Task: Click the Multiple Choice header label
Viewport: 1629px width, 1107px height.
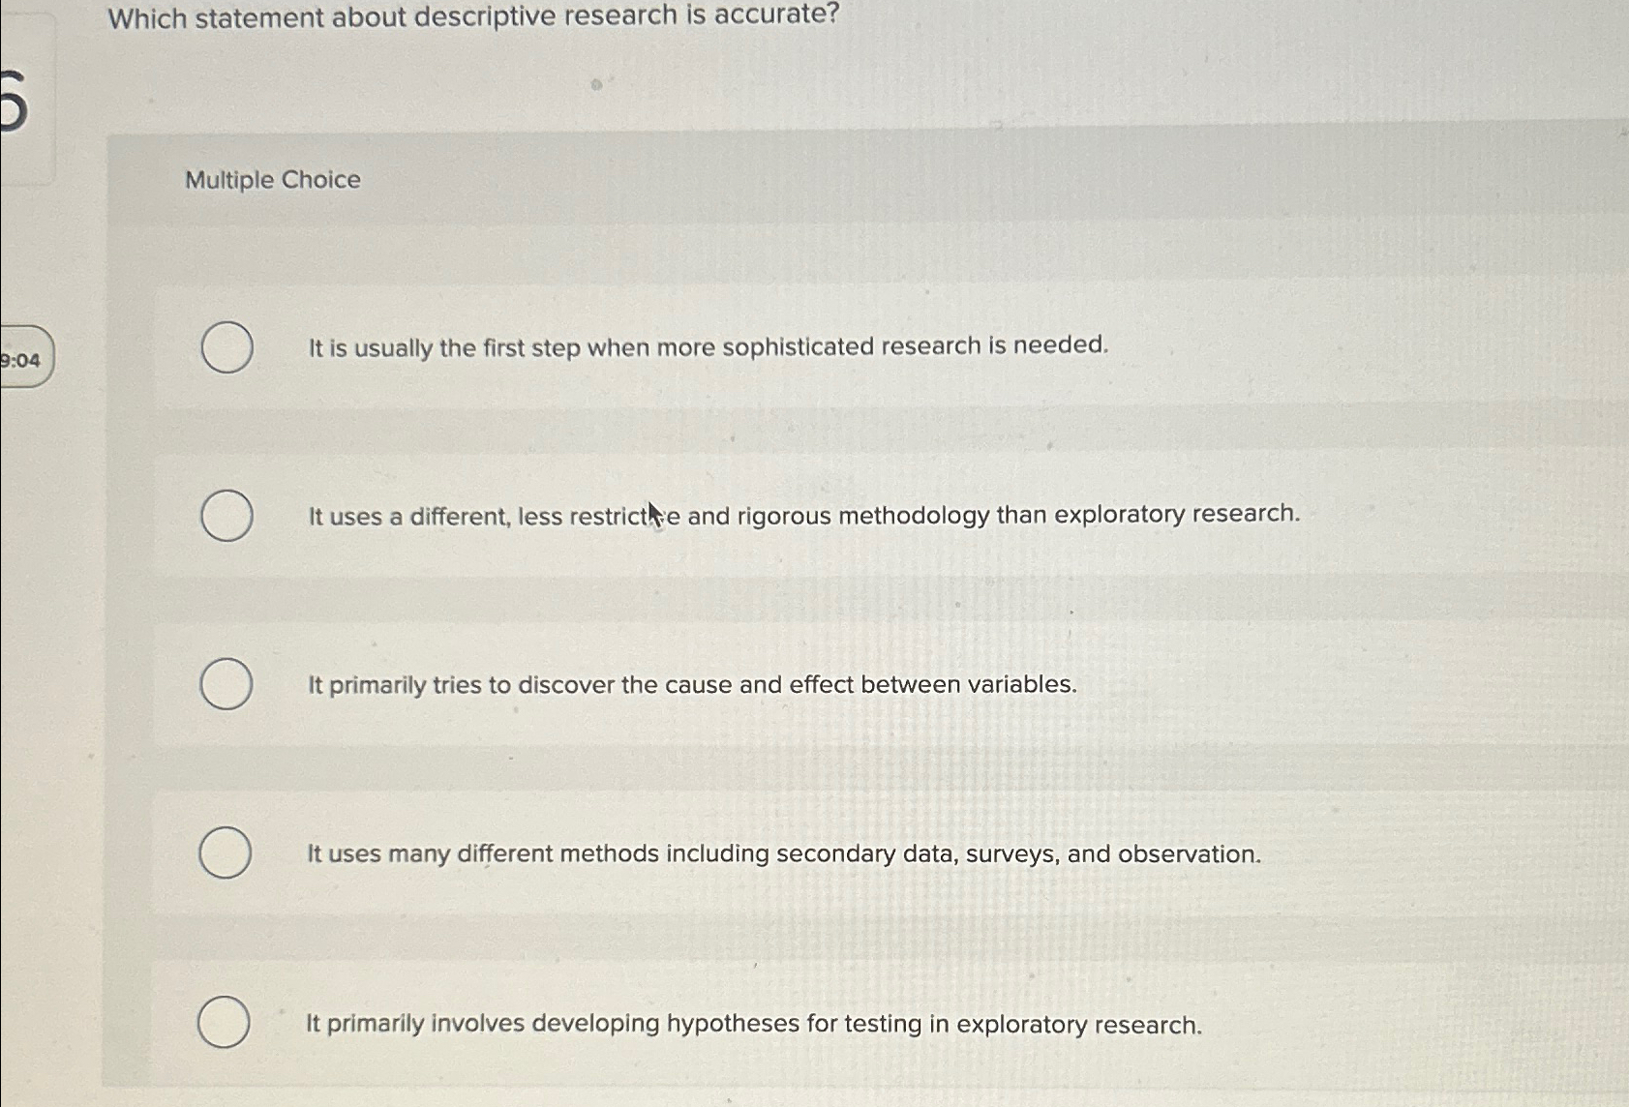Action: [271, 180]
